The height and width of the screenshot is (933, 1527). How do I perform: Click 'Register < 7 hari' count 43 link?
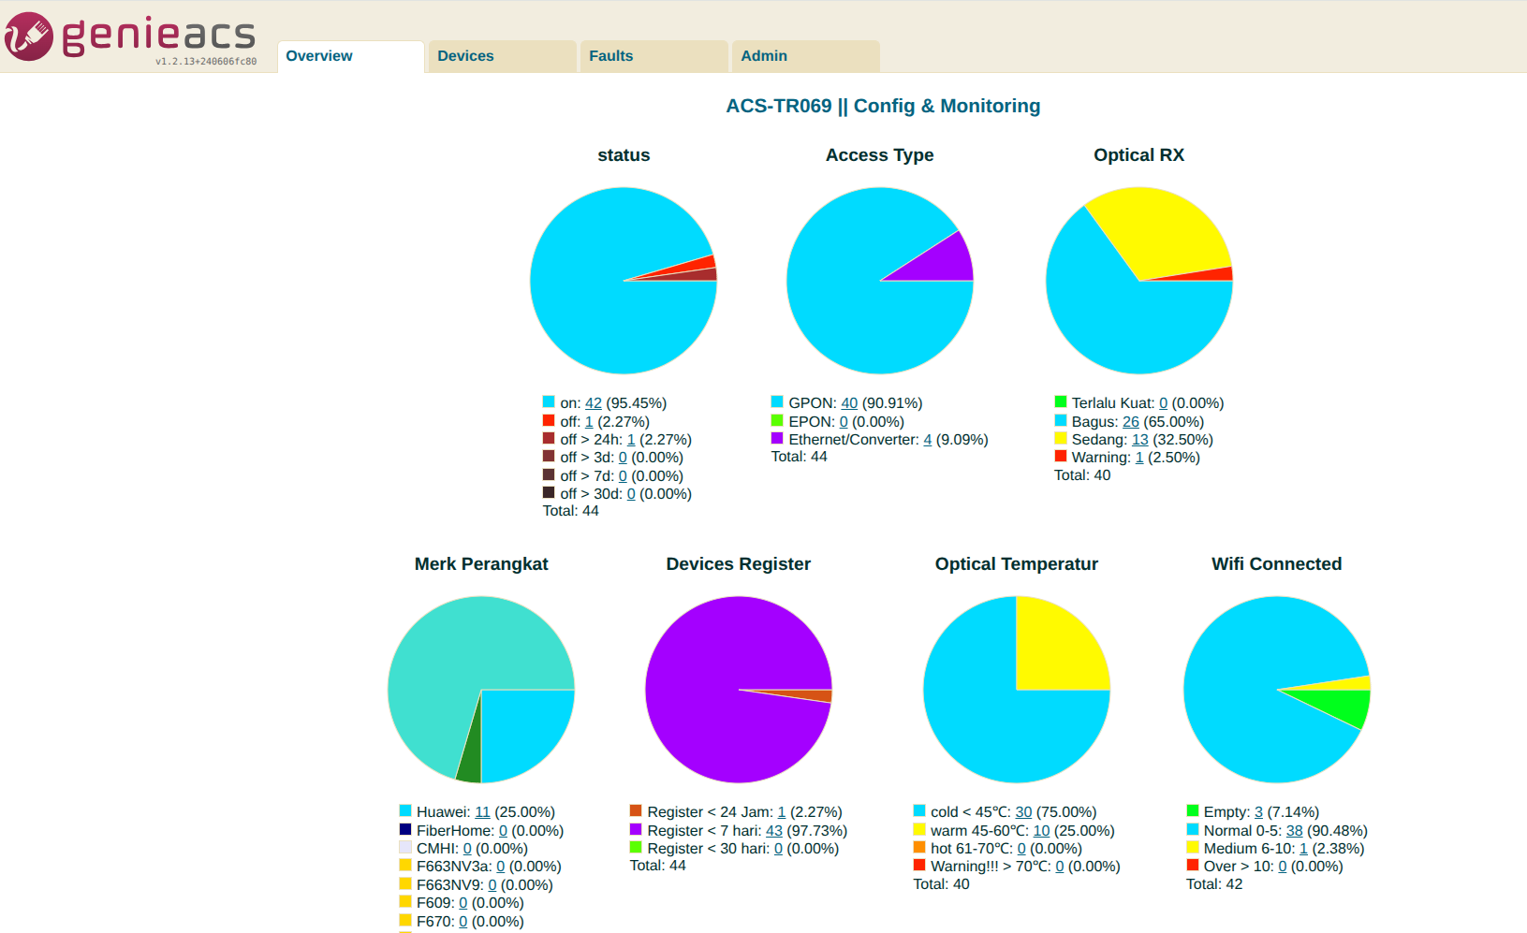tap(773, 831)
